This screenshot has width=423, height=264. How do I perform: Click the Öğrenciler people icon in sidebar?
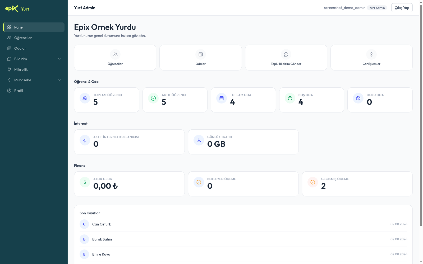point(9,38)
